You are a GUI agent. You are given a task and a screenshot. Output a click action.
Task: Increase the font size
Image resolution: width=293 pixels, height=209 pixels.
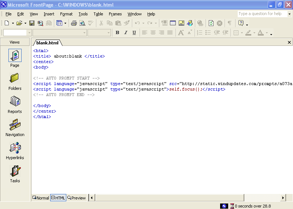tap(181, 33)
